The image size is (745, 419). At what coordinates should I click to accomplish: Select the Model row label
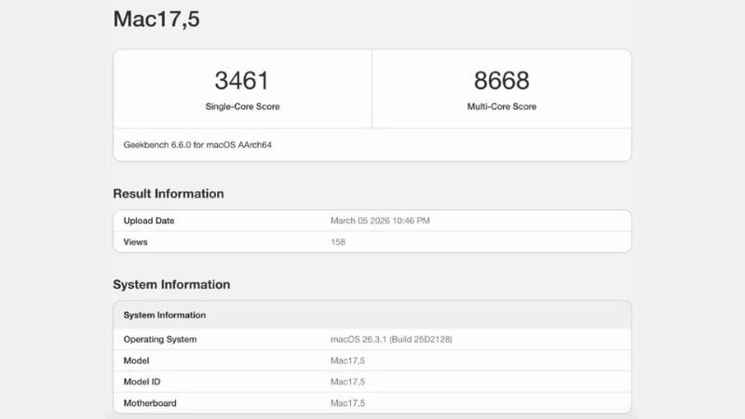coord(137,360)
